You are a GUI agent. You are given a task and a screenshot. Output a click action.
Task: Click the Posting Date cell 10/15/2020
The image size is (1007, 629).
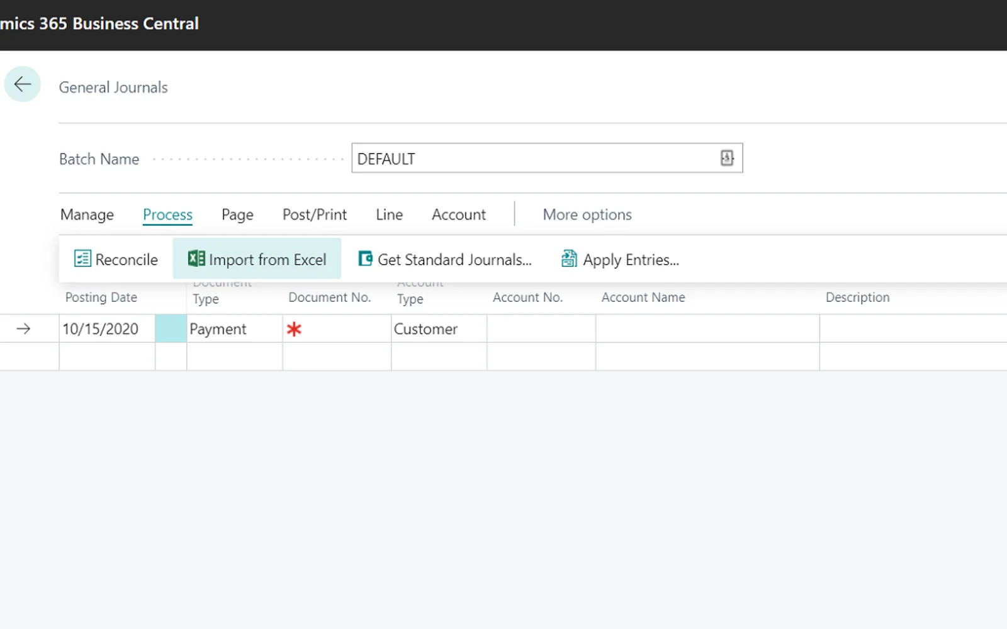point(107,328)
